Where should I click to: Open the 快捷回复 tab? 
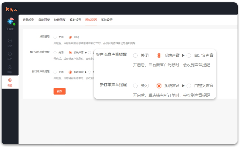coord(60,20)
